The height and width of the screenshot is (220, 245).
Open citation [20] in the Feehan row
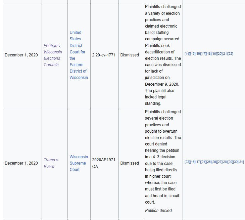(219, 54)
